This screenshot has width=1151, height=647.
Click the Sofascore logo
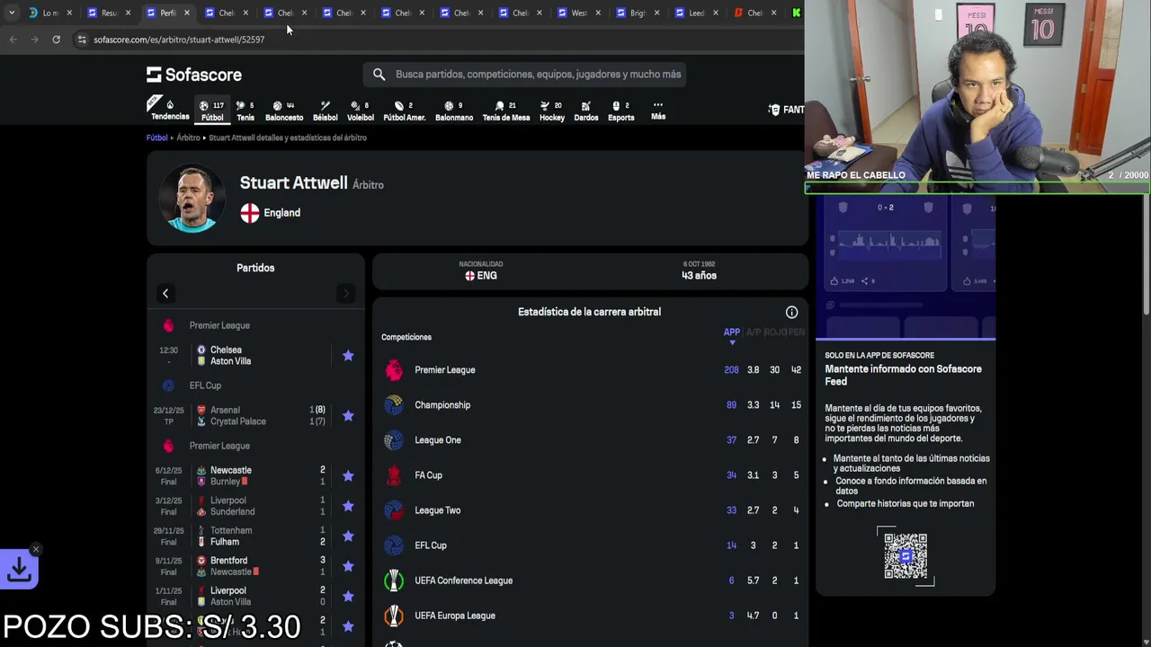coord(194,75)
